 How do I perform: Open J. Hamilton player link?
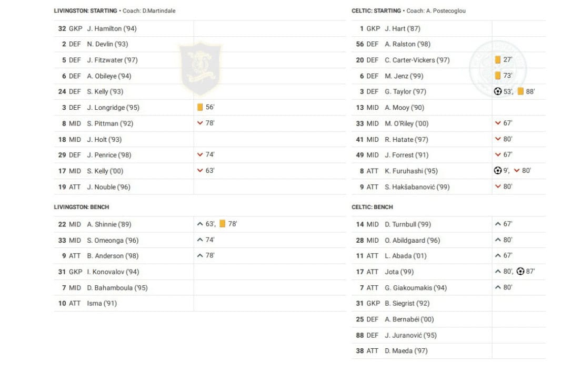(112, 28)
